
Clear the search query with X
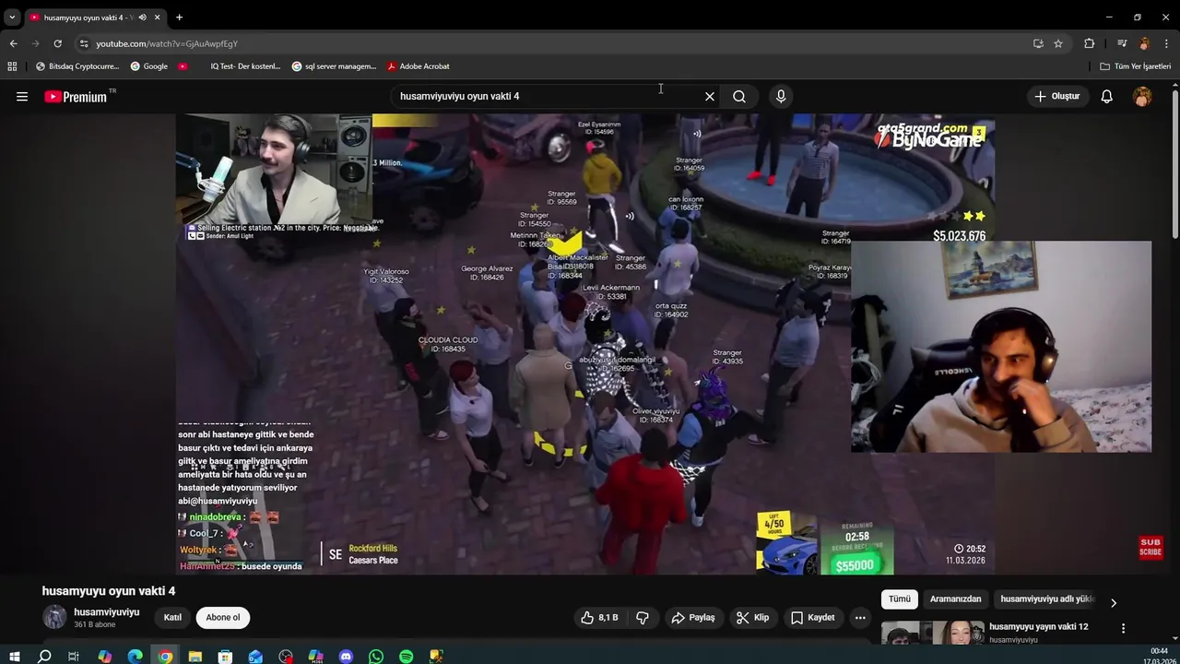coord(710,96)
